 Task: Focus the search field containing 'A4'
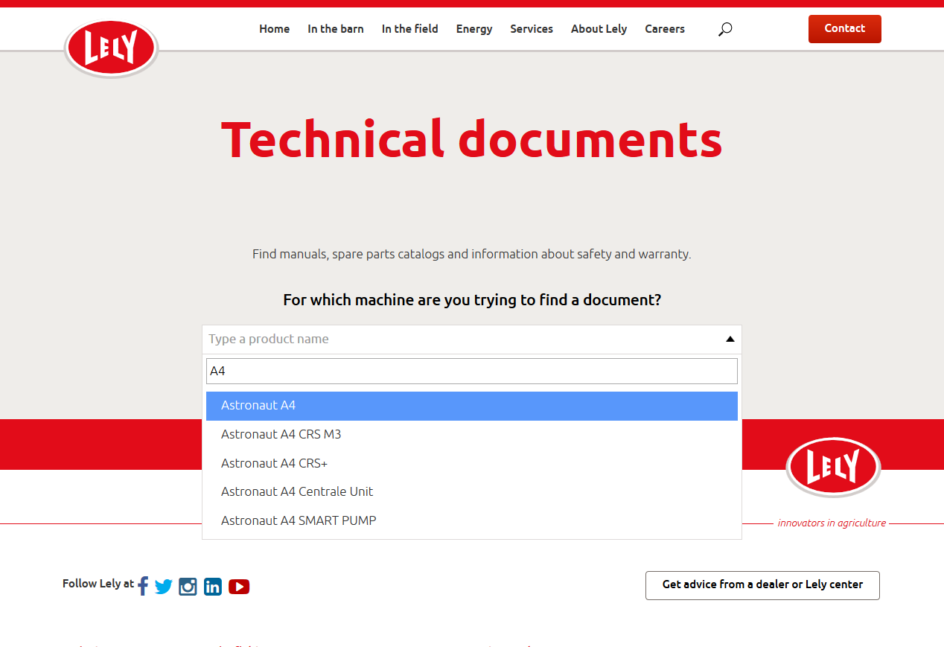(x=472, y=371)
